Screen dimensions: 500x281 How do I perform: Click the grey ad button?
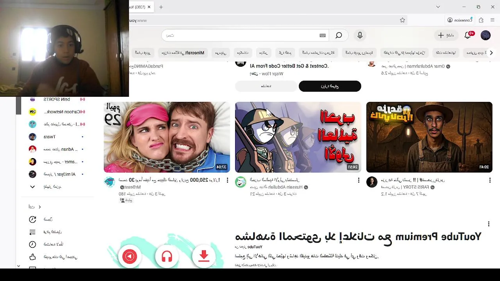click(266, 86)
